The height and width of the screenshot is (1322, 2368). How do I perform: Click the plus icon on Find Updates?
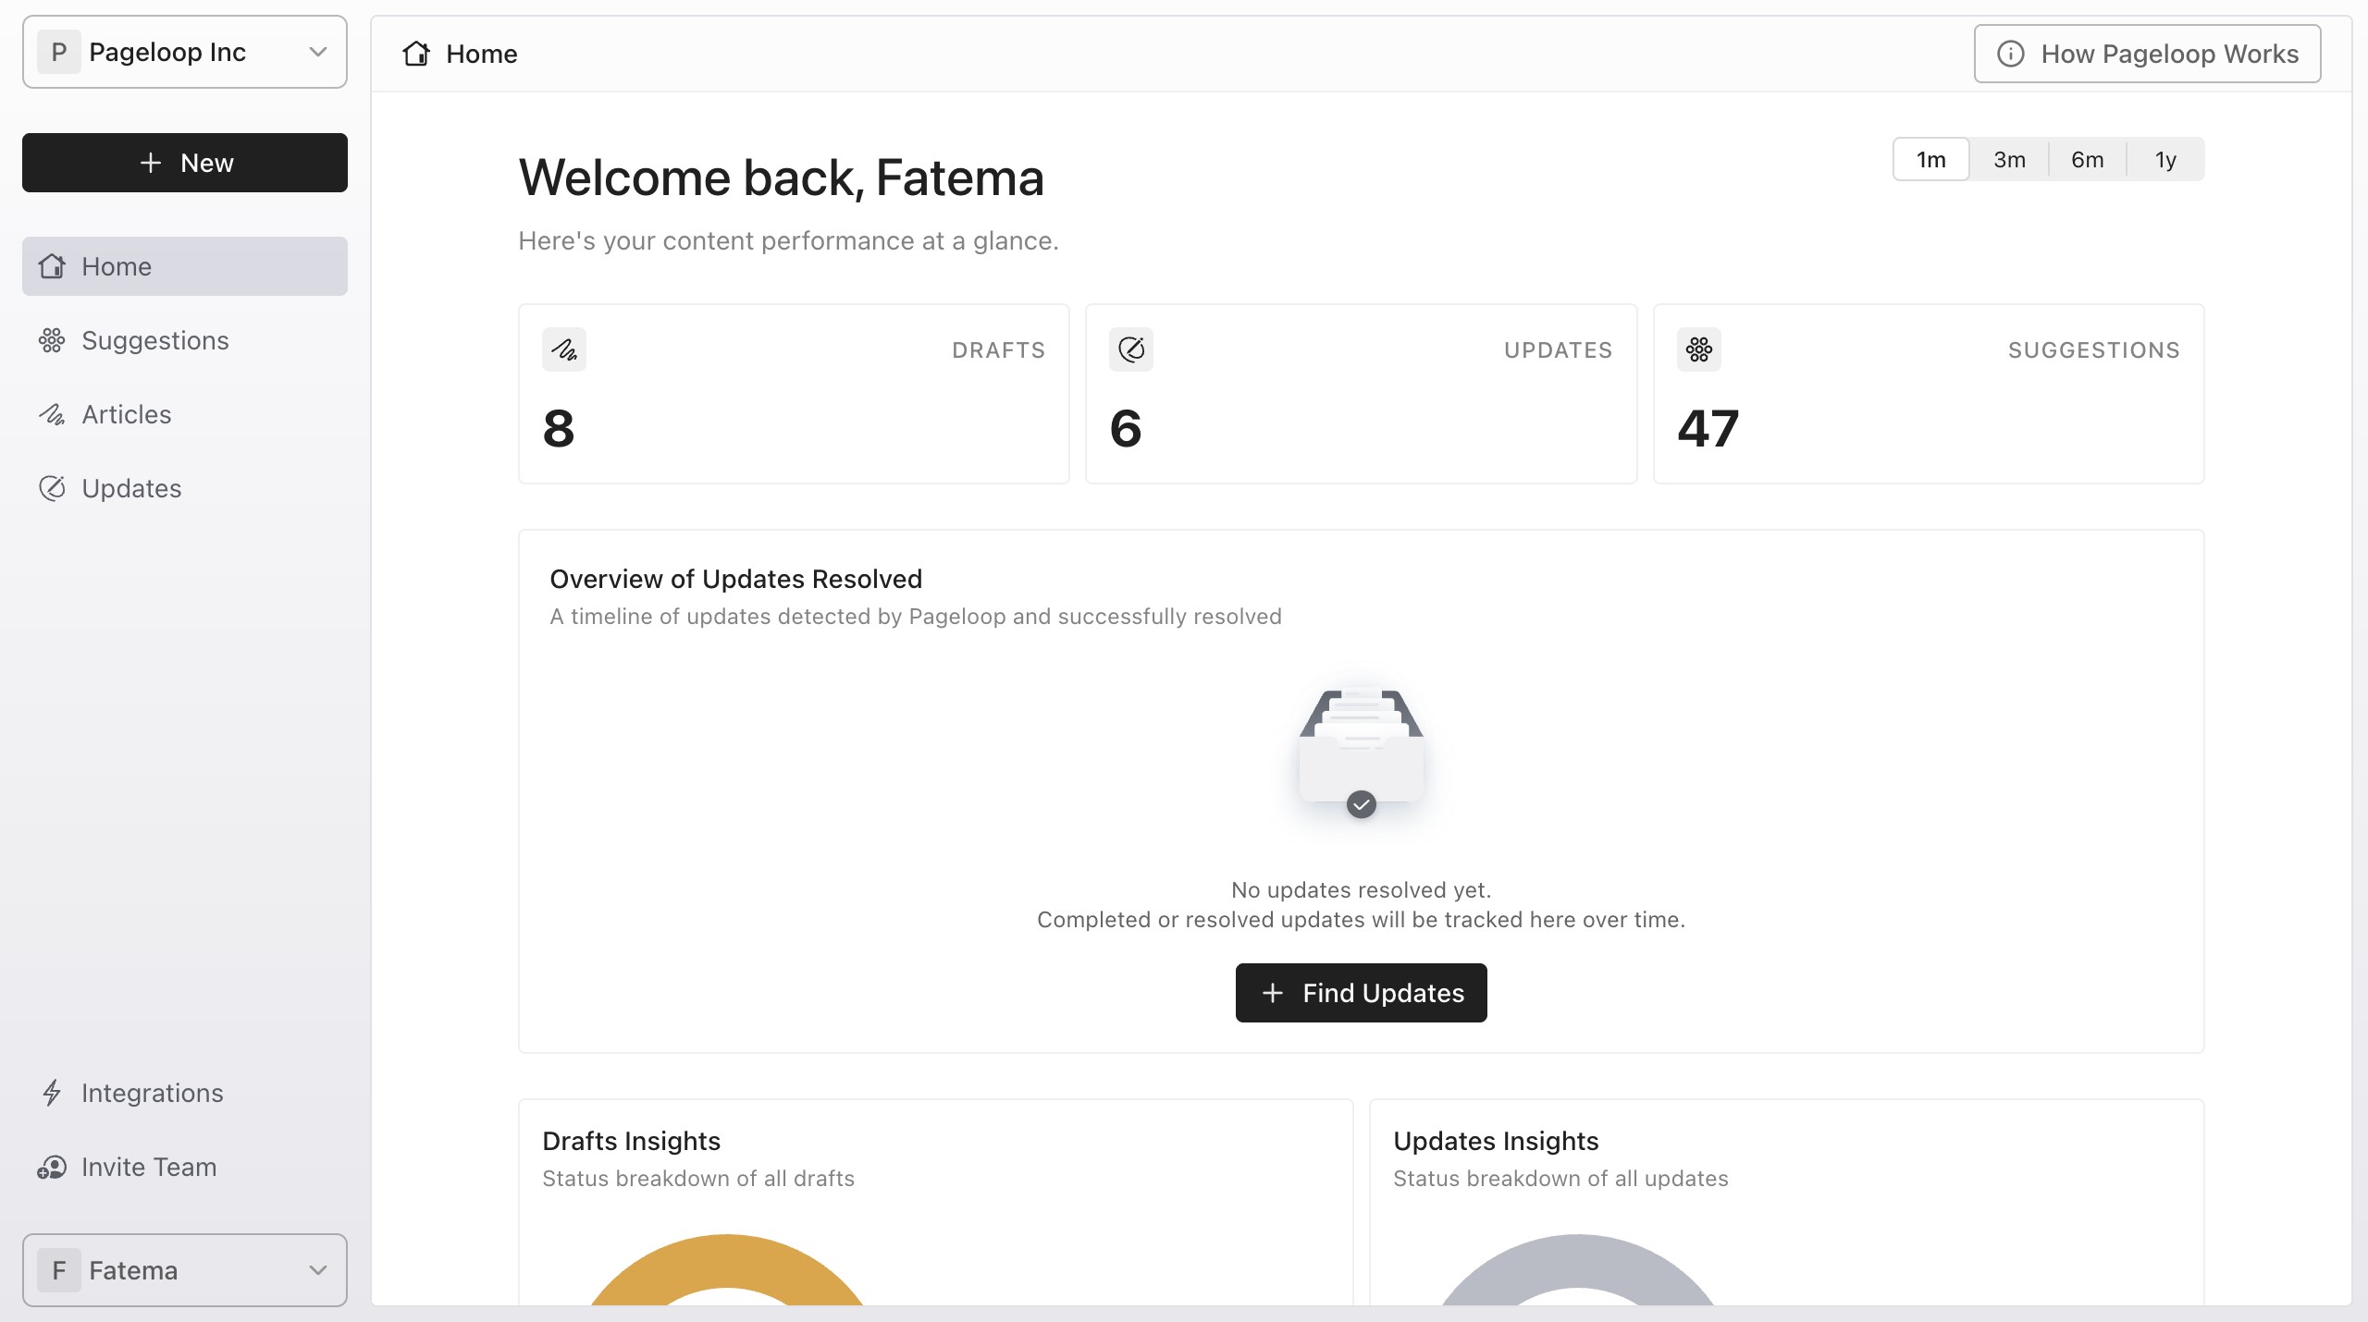point(1273,993)
